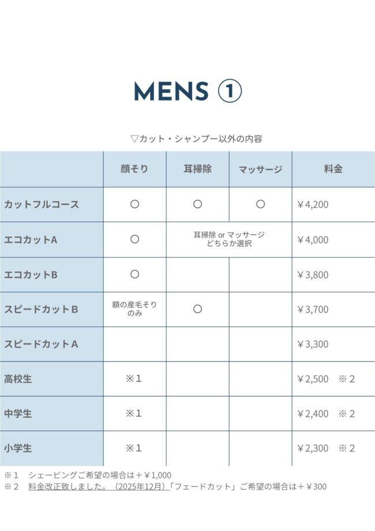The height and width of the screenshot is (531, 375).
Task: Click the マッサージ circle in カットフルコース row
Action: click(260, 204)
